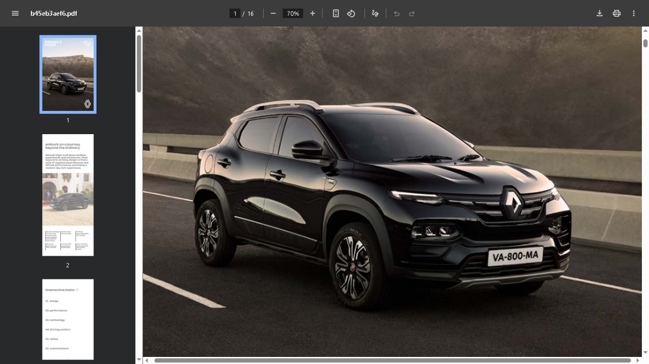Click the horizontal scrollbar right arrow

(x=638, y=360)
